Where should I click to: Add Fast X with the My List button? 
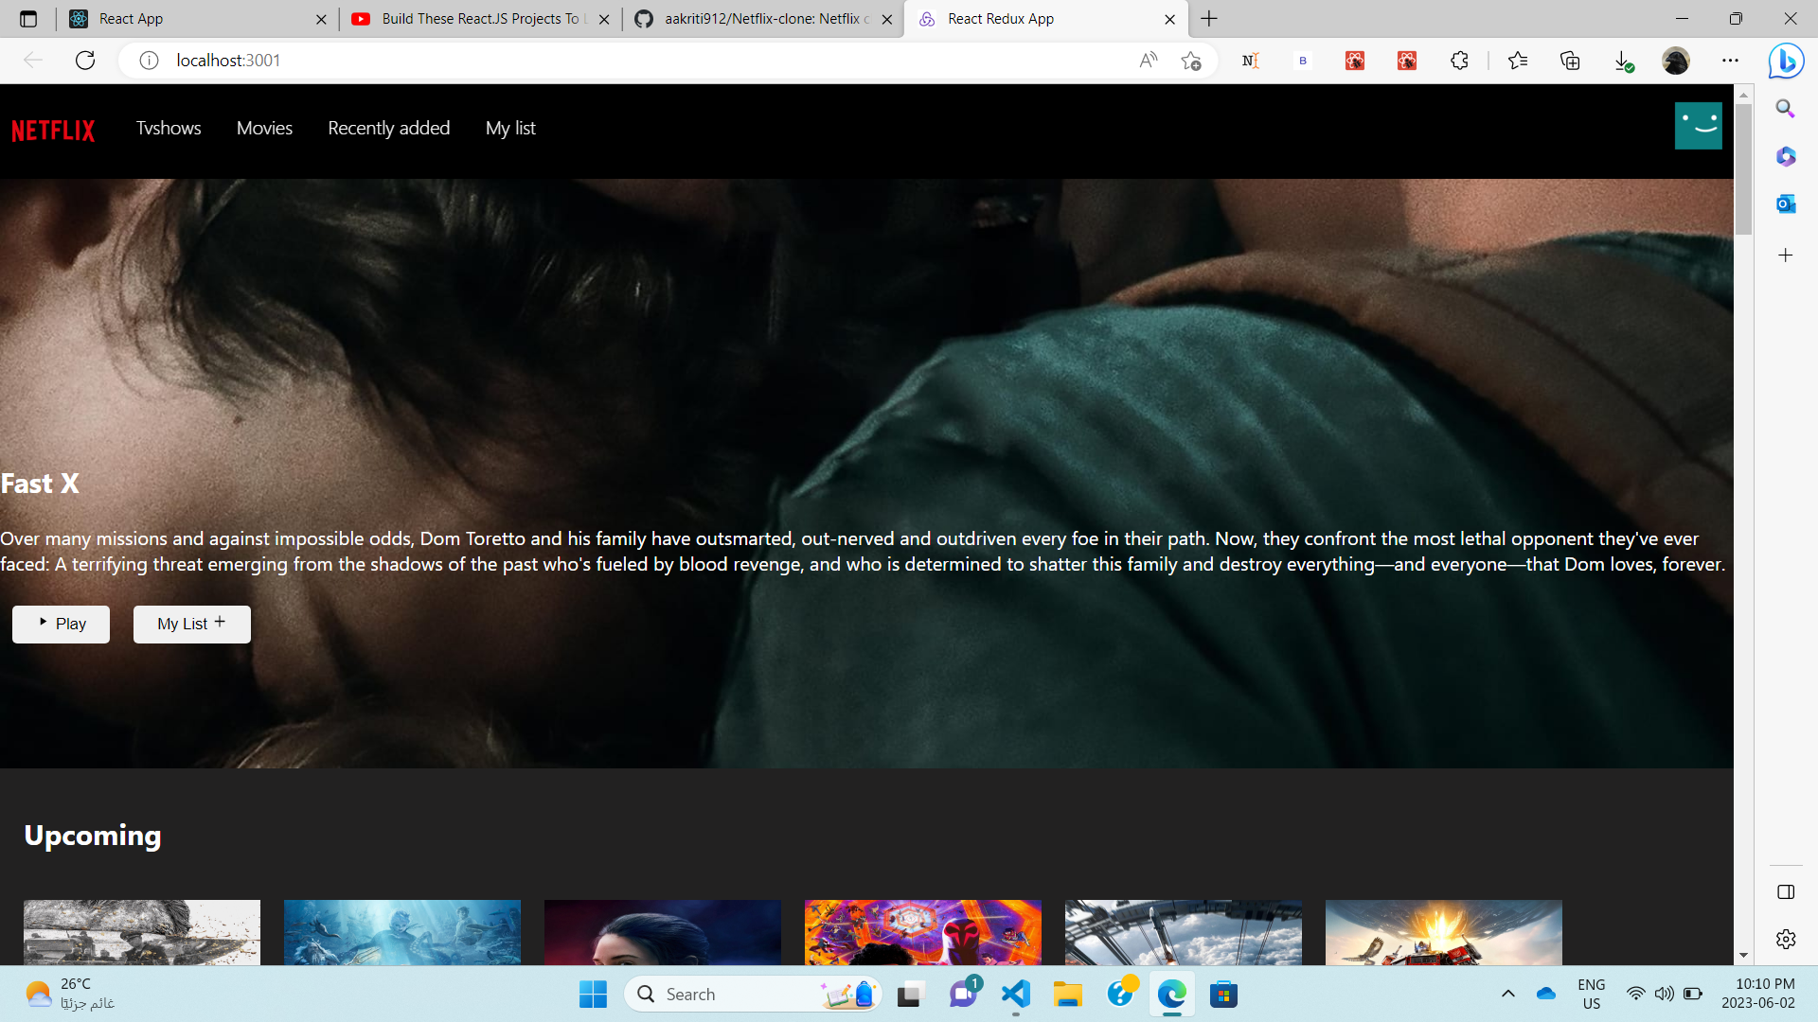click(191, 624)
